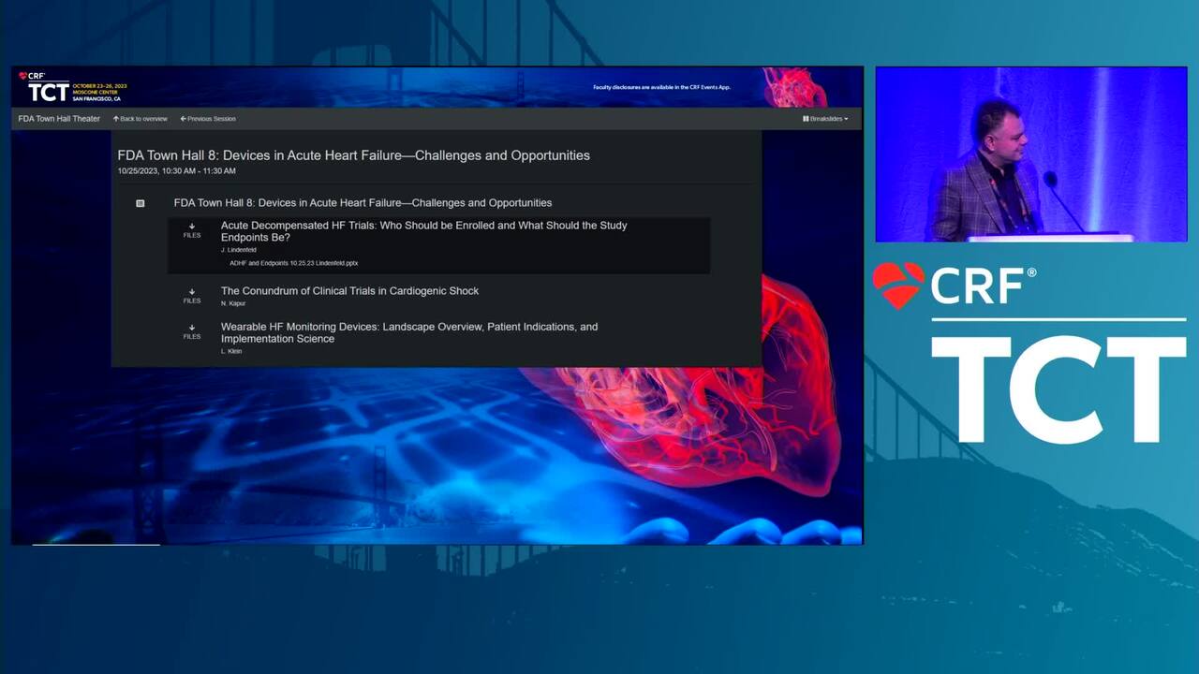
Task: Select Acute Decompensated HF Trials presentation title
Action: coord(423,231)
